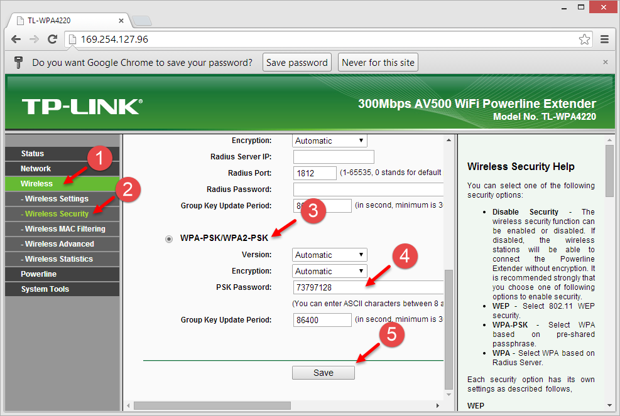
Task: Open Wireless MAC Filtering
Action: pos(62,229)
